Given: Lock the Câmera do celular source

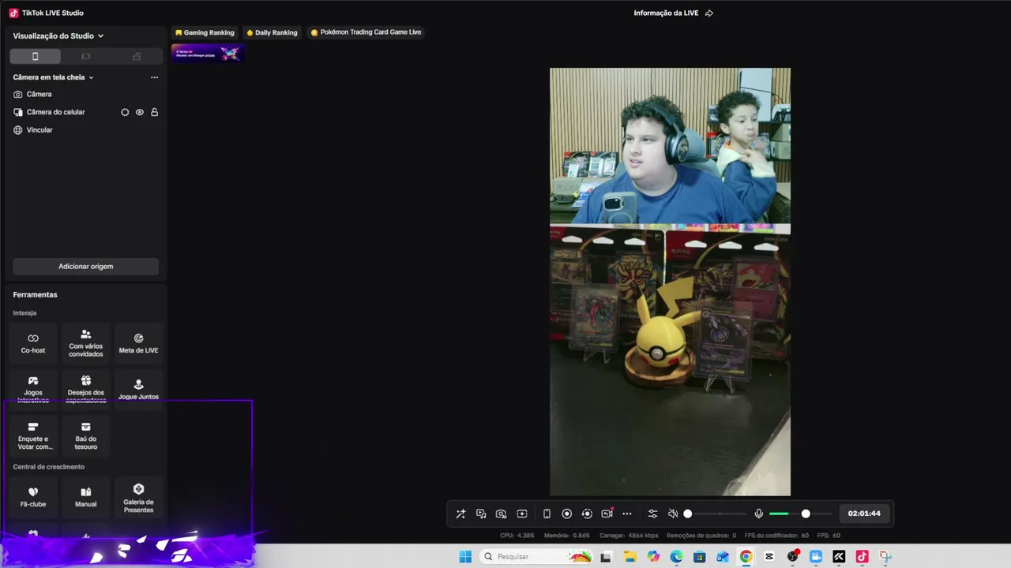Looking at the screenshot, I should click(154, 112).
